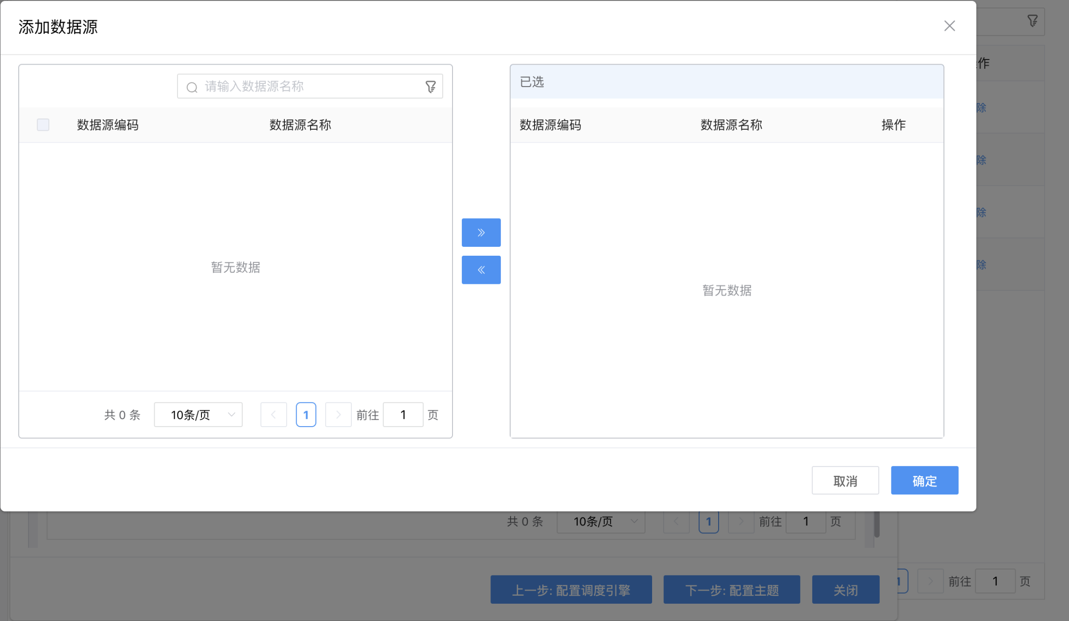Click the 取消 cancel button

(845, 480)
